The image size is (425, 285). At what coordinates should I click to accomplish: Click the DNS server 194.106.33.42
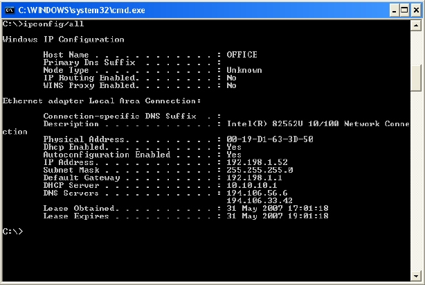(260, 200)
